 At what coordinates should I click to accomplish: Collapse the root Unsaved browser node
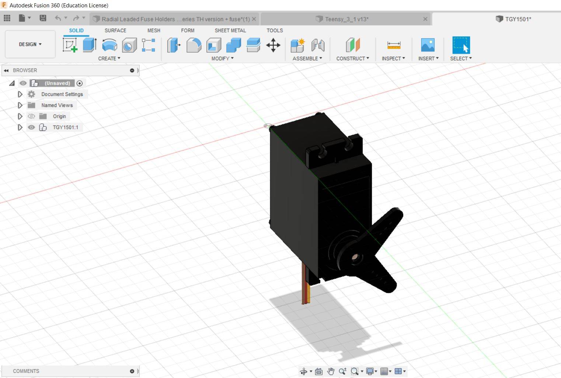12,83
